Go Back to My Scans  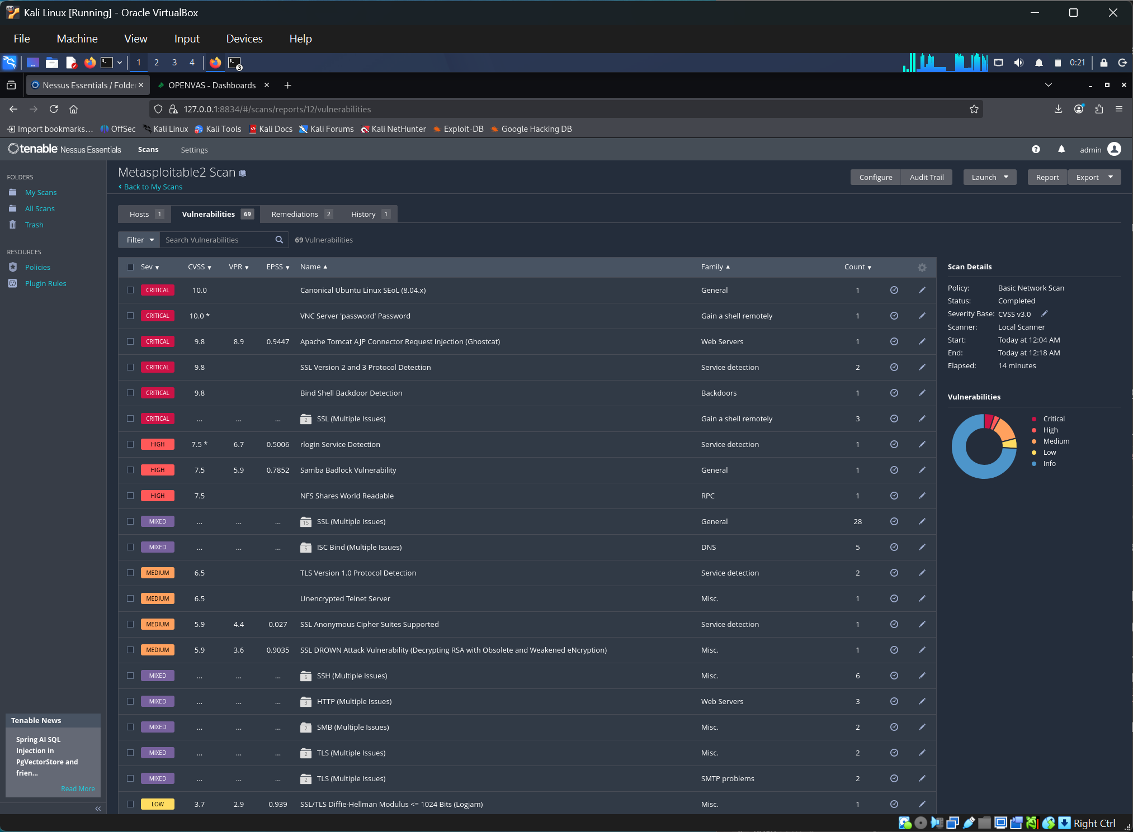(150, 187)
